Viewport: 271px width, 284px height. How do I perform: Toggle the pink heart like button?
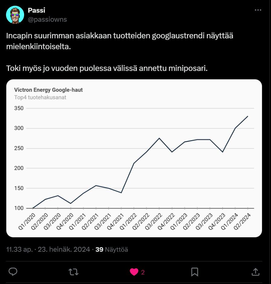[134, 272]
